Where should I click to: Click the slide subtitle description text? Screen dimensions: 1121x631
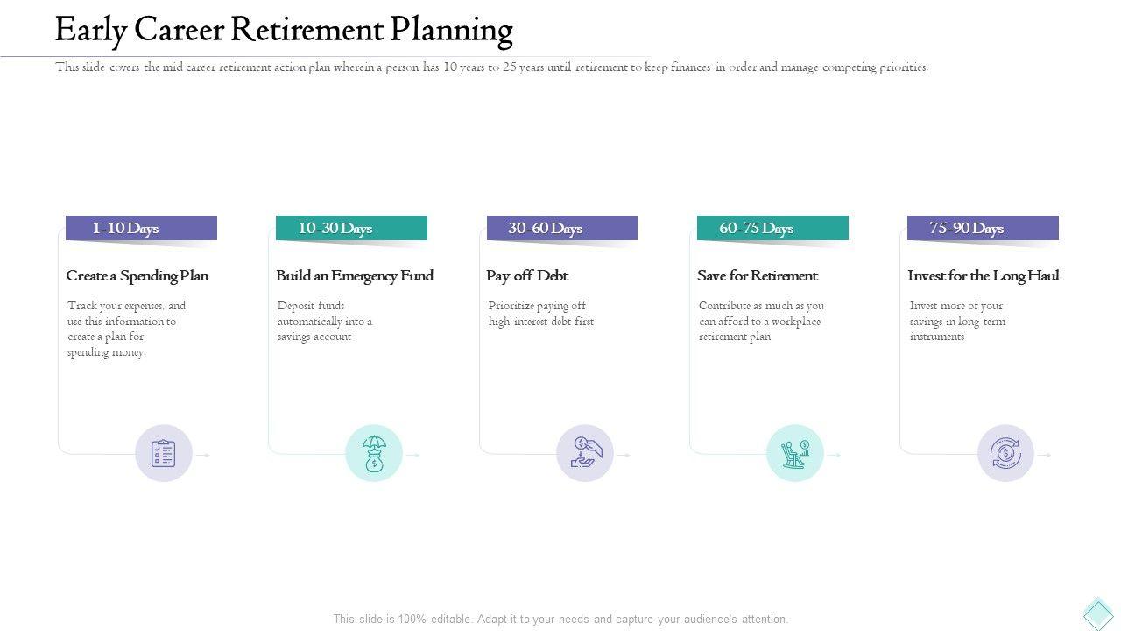click(491, 67)
